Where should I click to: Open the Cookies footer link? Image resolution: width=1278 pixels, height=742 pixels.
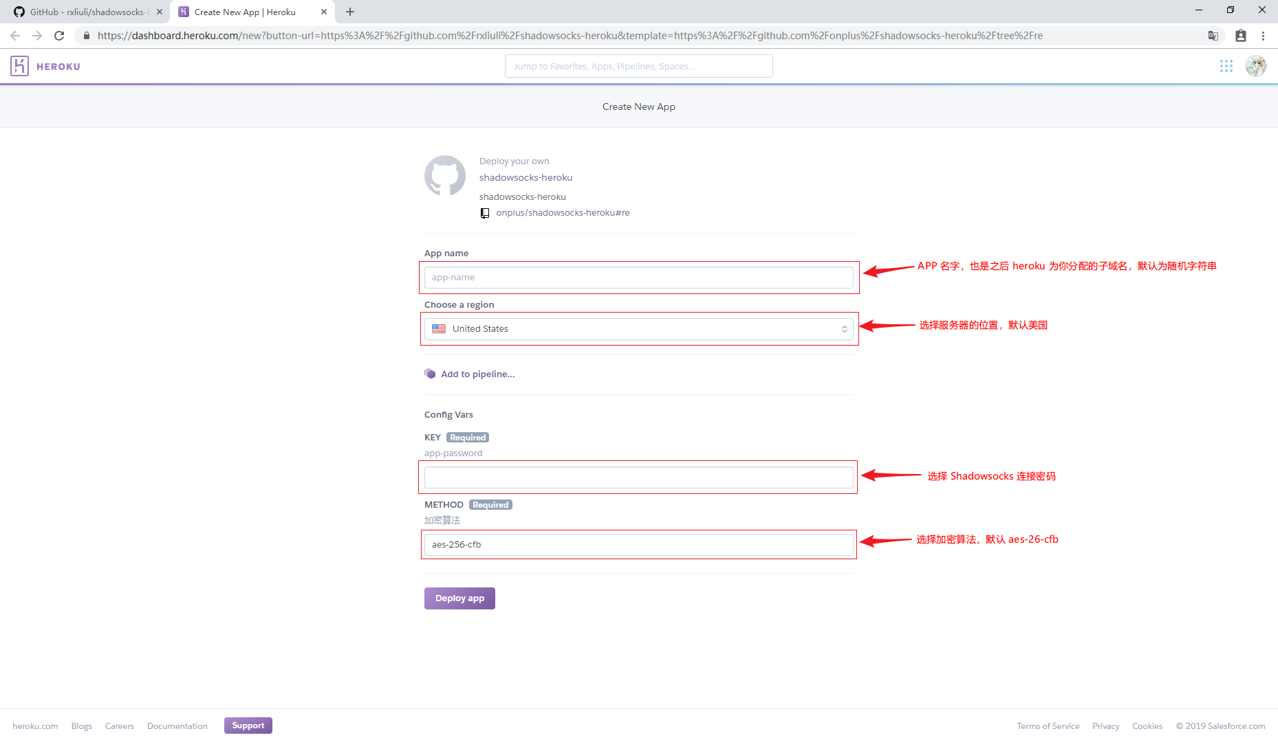[x=1147, y=726]
